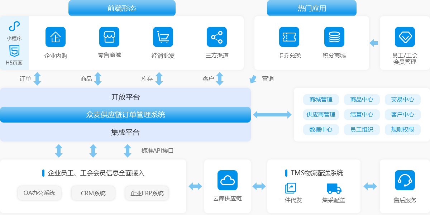
Task: Click the 售后服务 headset icon
Action: pyautogui.click(x=405, y=180)
